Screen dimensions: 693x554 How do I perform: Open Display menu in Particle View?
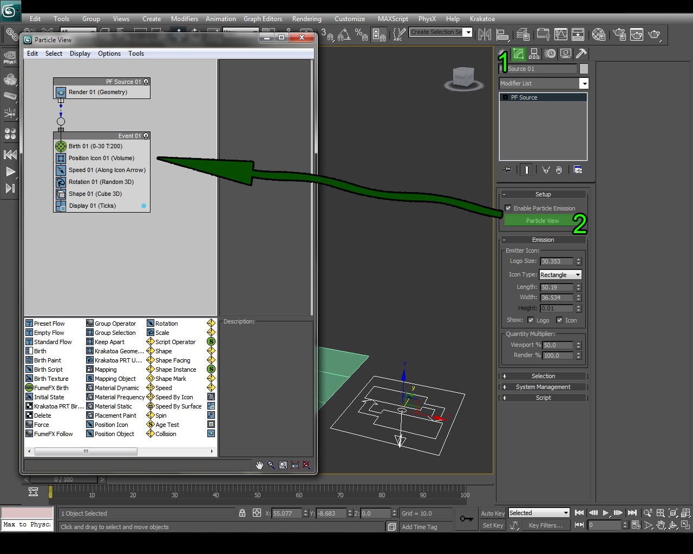tap(80, 54)
